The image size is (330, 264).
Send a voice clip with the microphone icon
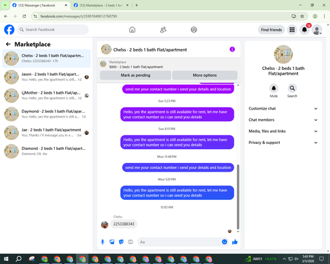coord(102,242)
